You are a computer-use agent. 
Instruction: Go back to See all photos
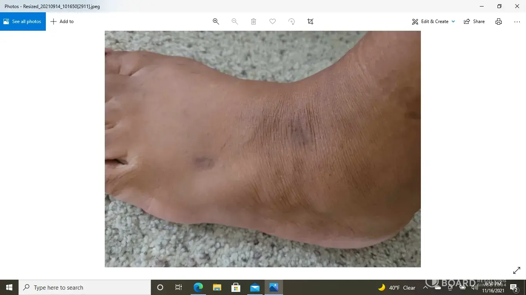pyautogui.click(x=23, y=22)
